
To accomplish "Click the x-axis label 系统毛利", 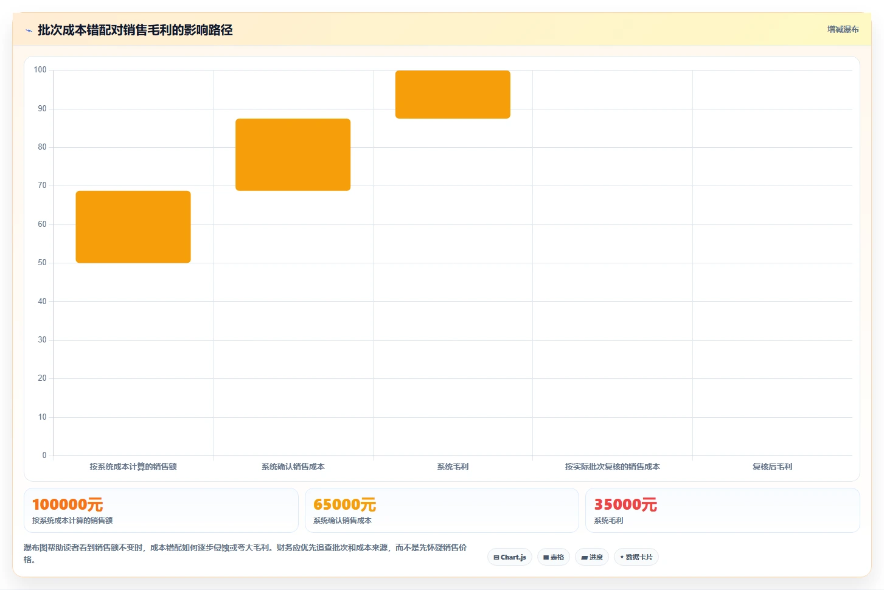I will (453, 467).
